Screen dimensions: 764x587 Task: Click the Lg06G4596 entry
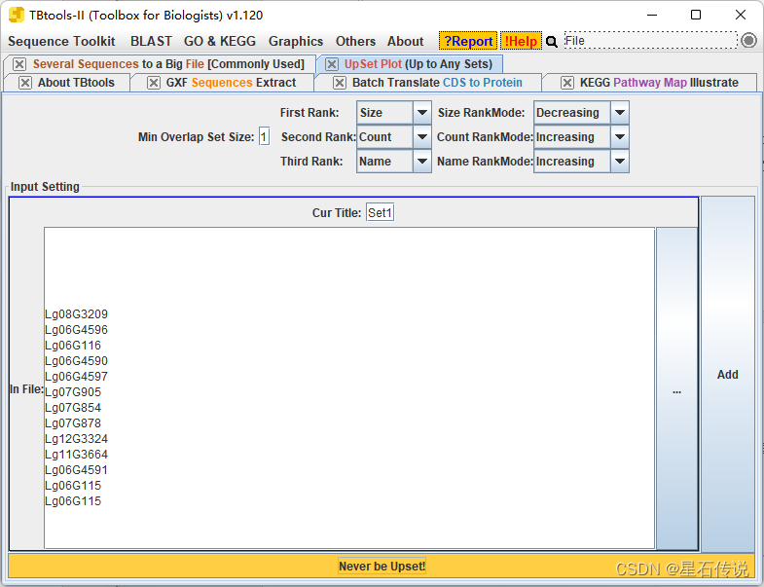(77, 330)
